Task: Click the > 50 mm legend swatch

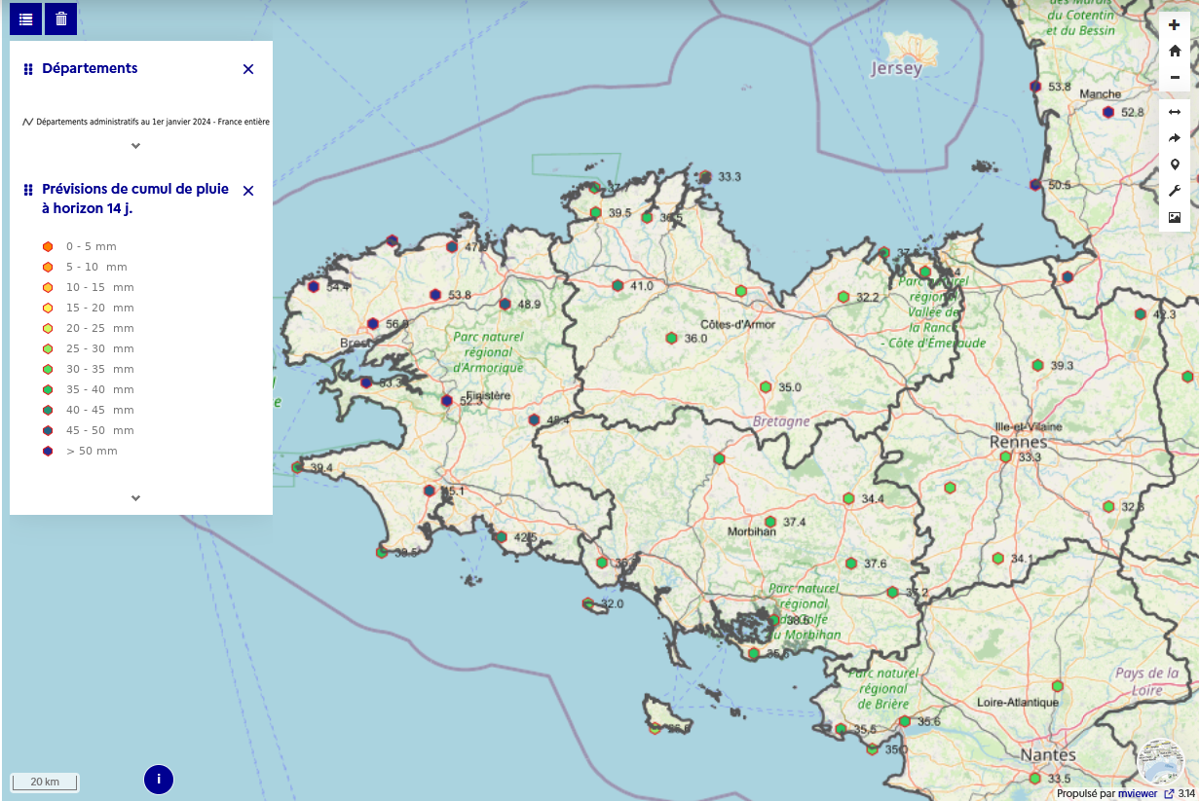Action: point(48,451)
